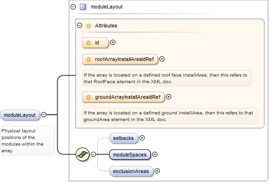
Task: Collapse the root moduleLayout element node
Action: coord(44,114)
